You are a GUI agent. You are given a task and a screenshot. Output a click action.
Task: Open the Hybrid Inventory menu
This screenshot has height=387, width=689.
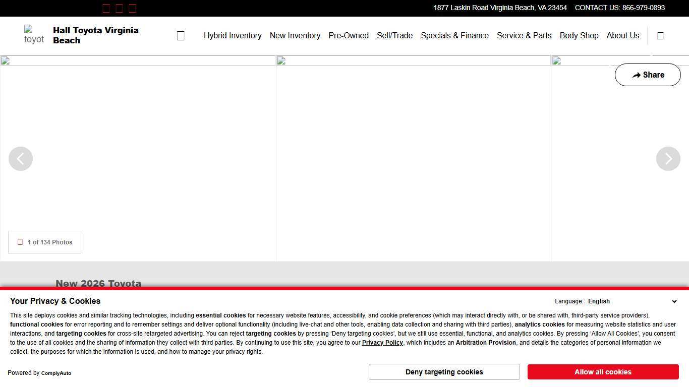coord(233,36)
